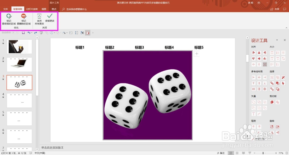Open 文件 tab
This screenshot has height=155, width=289.
coord(5,9)
